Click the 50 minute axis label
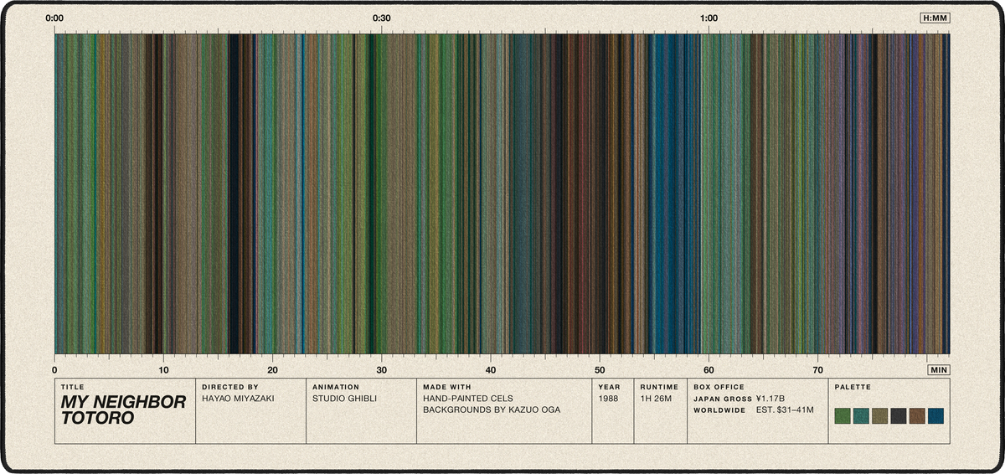This screenshot has width=1005, height=474. point(600,369)
